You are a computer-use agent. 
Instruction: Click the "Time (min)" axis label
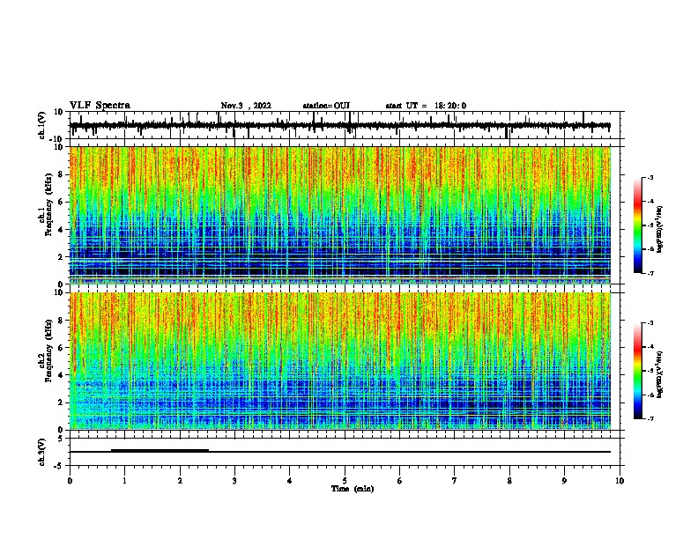(353, 489)
